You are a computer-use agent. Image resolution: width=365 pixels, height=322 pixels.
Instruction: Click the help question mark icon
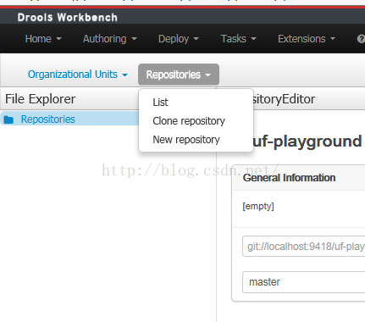(x=361, y=39)
